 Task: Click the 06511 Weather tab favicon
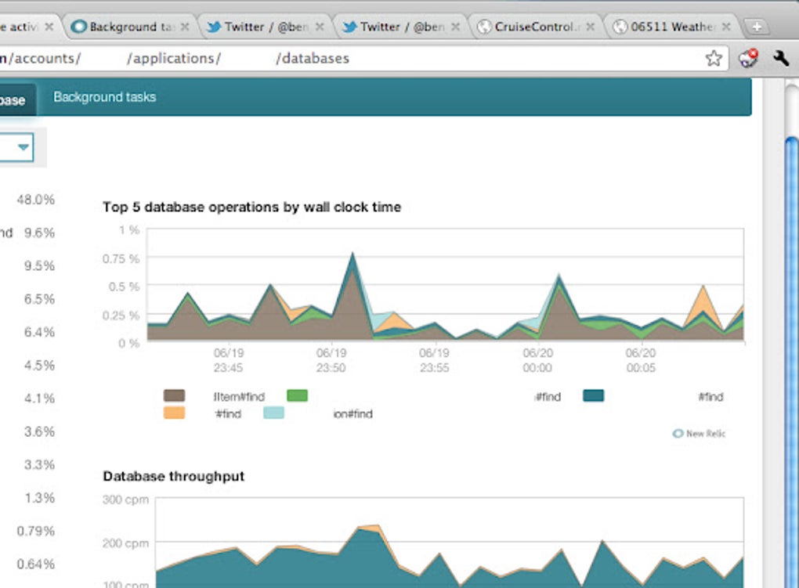pos(620,25)
